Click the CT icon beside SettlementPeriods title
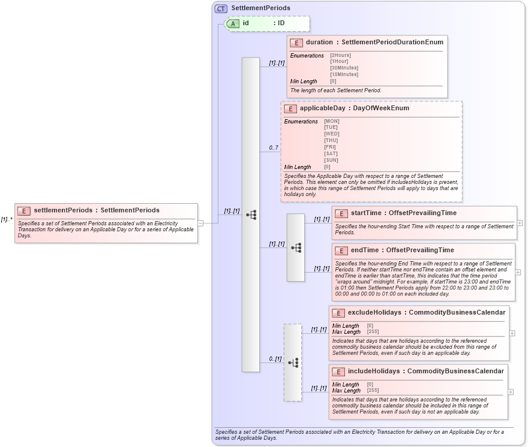 [221, 9]
